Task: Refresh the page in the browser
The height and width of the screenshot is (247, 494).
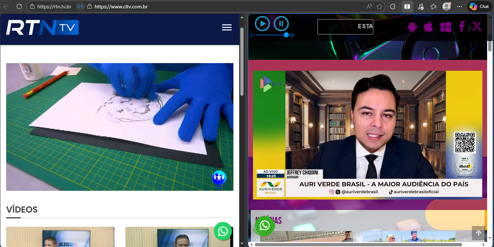Action: [x=19, y=7]
